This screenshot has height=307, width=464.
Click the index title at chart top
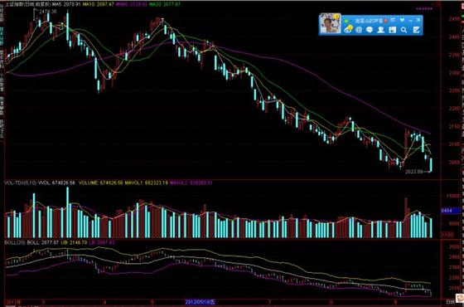point(28,4)
